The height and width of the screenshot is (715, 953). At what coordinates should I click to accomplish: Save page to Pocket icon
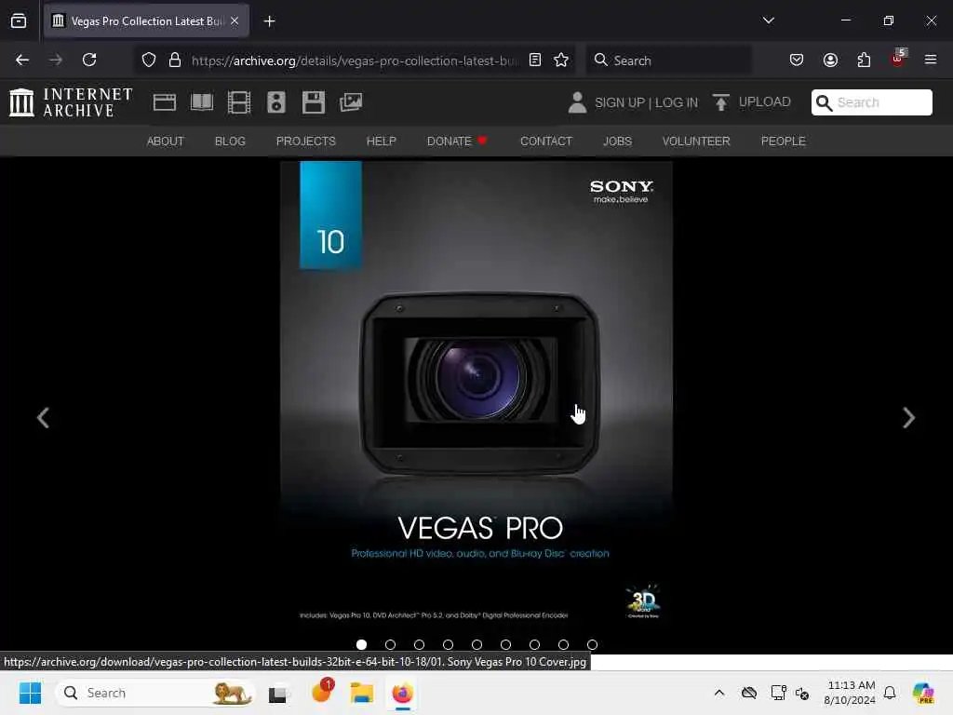coord(797,60)
